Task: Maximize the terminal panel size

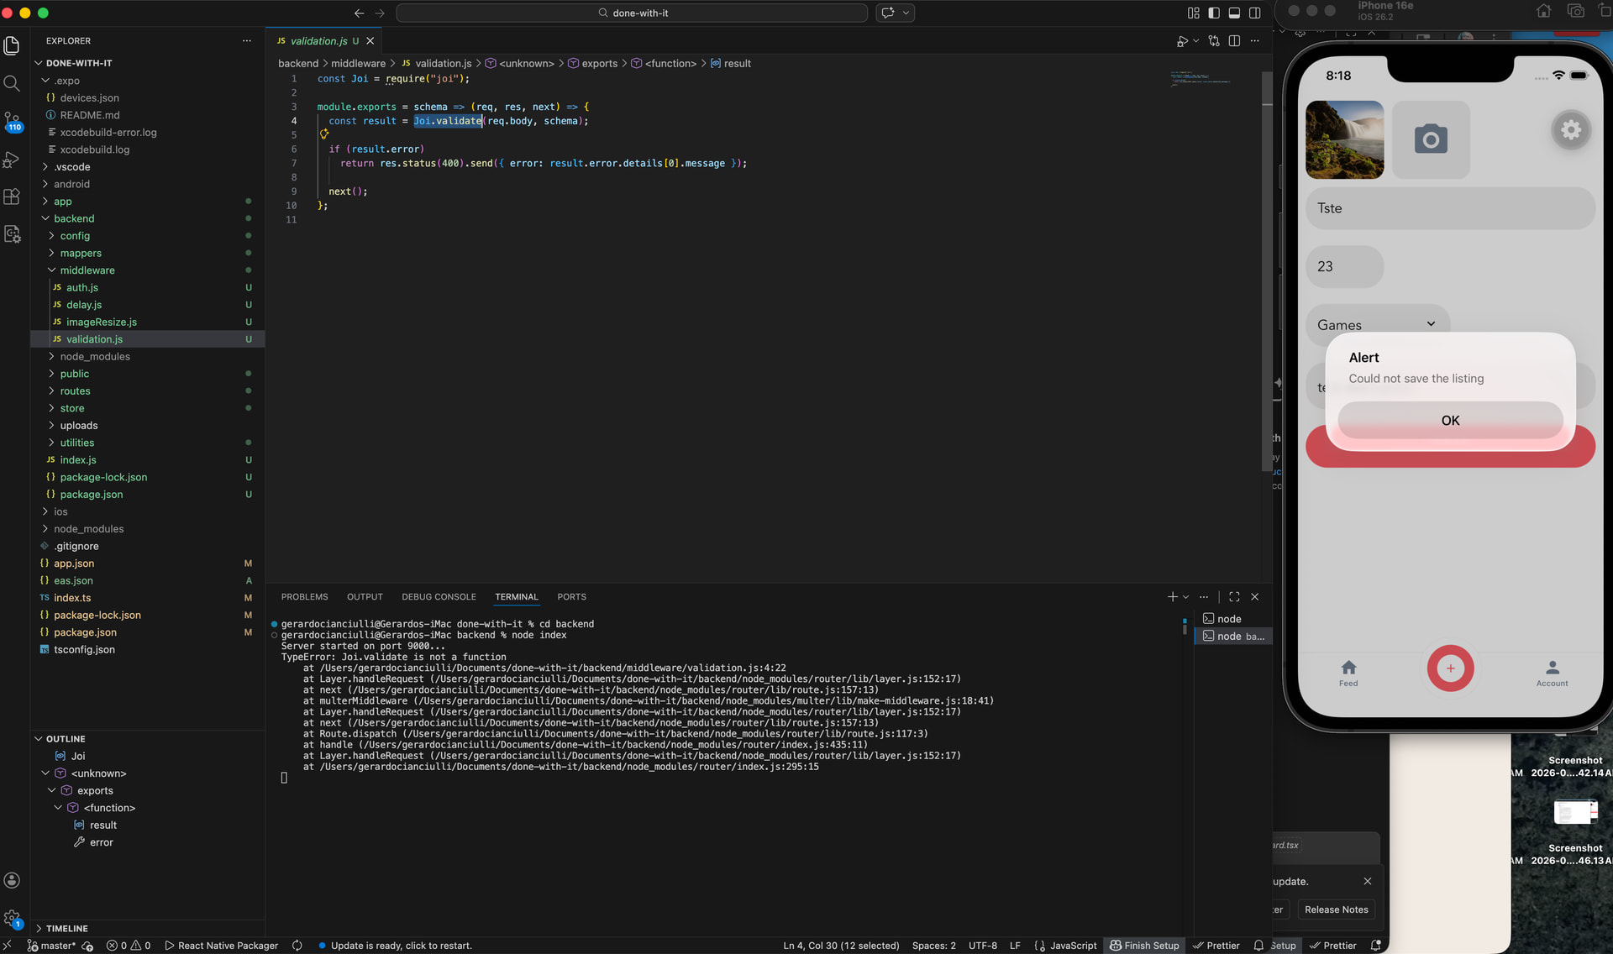Action: click(1234, 597)
